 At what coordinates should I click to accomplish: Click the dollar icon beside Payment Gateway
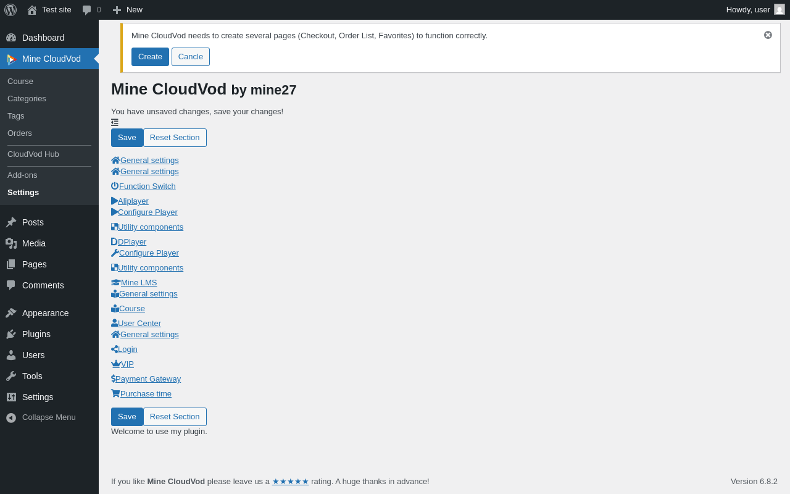114,379
